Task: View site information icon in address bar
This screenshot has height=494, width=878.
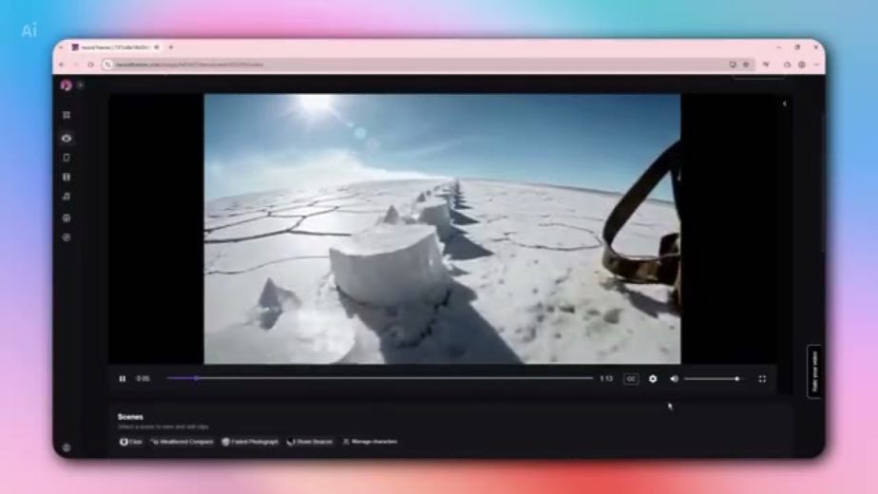Action: click(108, 65)
